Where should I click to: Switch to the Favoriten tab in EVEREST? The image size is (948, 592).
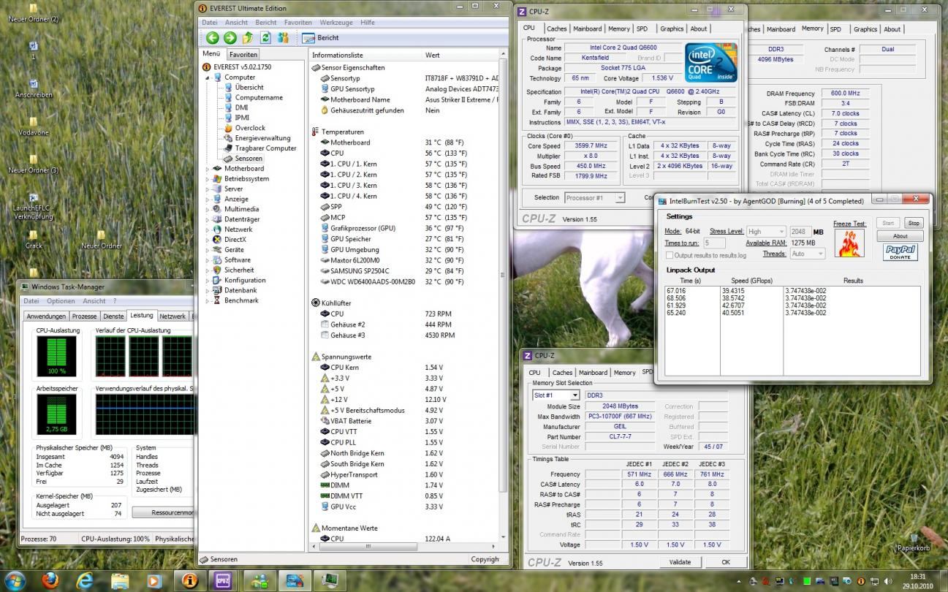[243, 55]
